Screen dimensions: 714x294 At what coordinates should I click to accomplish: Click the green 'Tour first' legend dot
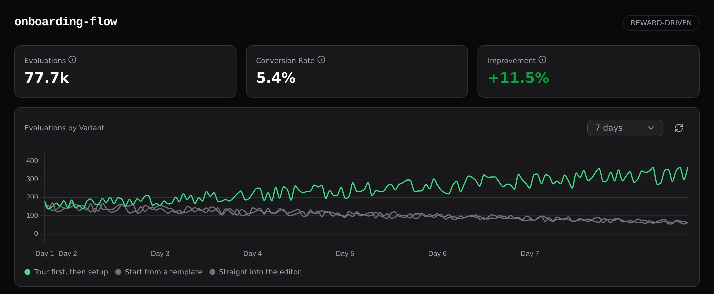click(27, 272)
